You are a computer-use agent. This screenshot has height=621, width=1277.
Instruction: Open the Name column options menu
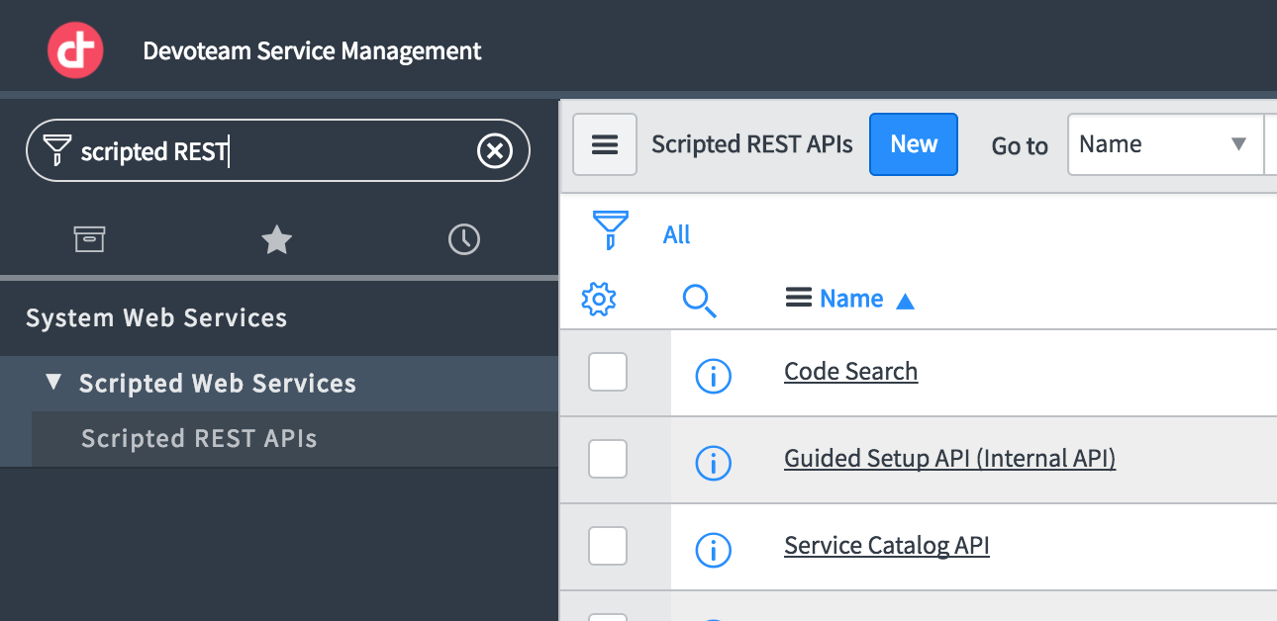pos(798,298)
